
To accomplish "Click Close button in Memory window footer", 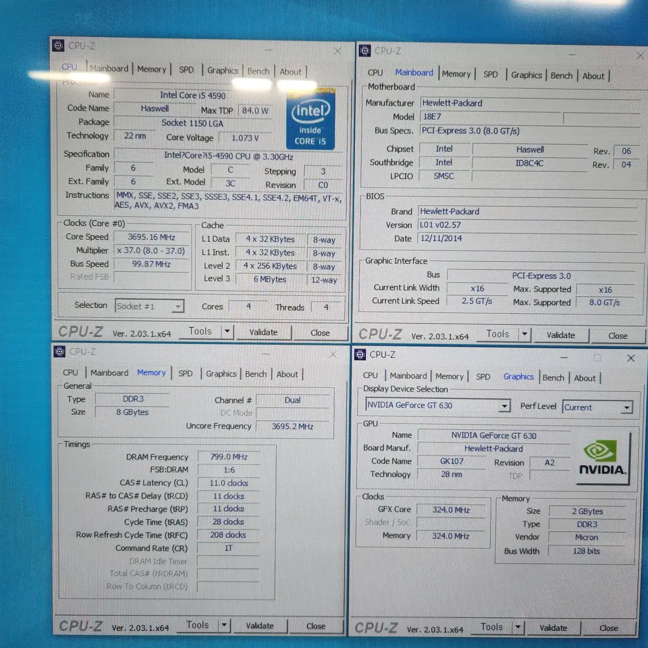I will tap(316, 626).
